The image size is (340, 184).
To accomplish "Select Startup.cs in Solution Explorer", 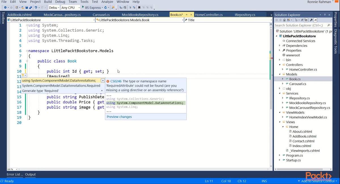I will [293, 160].
